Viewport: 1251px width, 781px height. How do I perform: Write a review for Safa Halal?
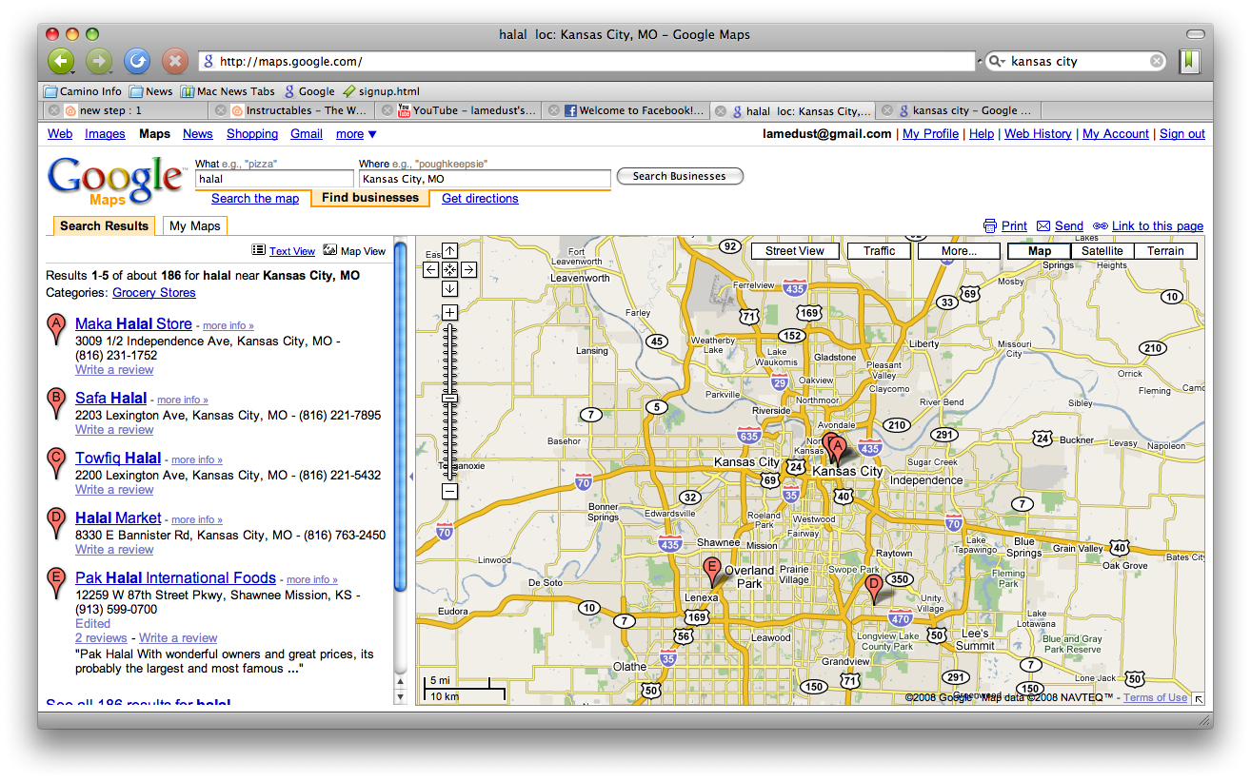click(114, 430)
